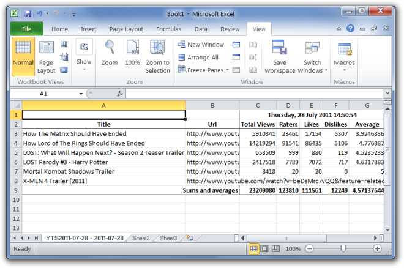
Task: Open the Page Layout ribbon tab
Action: [126, 29]
